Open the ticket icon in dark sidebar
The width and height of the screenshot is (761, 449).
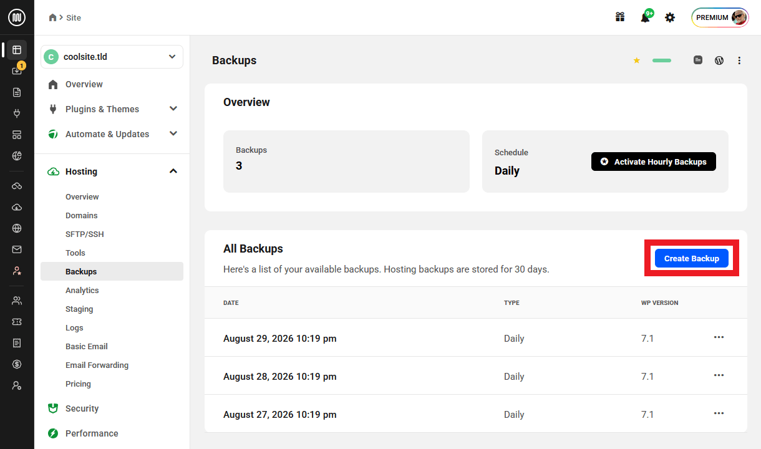coord(17,322)
